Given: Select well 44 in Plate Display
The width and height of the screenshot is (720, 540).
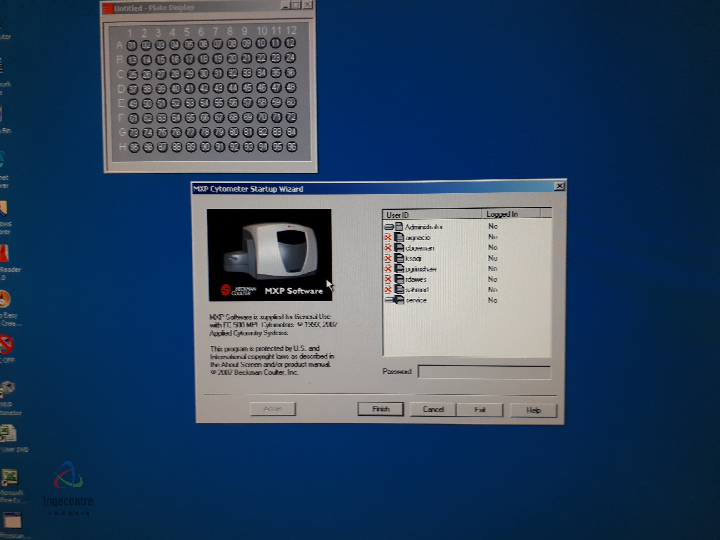Looking at the screenshot, I should (x=233, y=87).
